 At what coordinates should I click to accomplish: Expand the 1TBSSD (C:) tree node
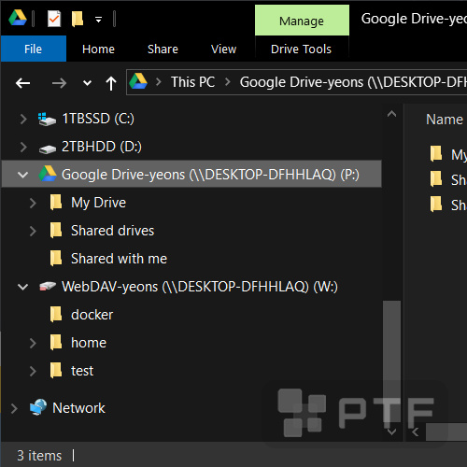[23, 119]
